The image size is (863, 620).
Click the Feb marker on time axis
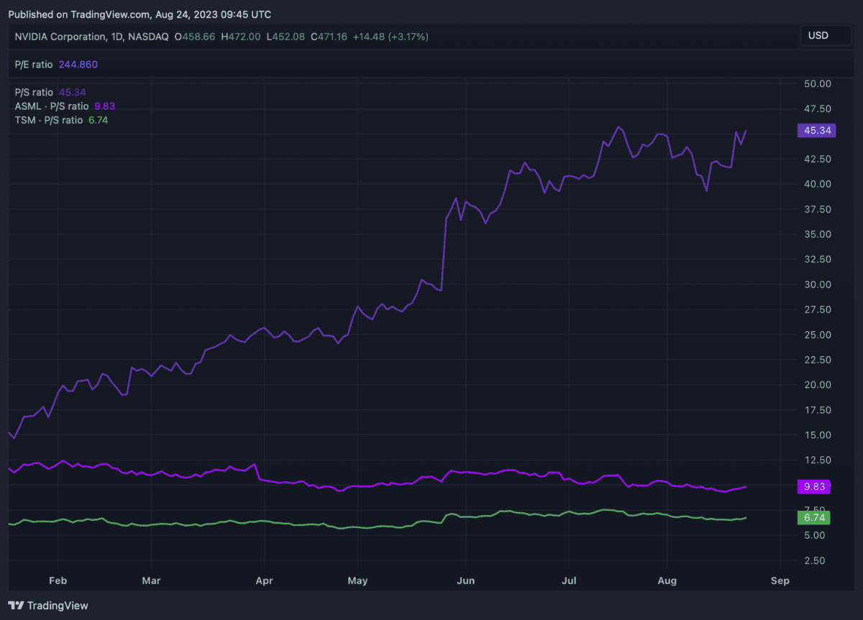(x=58, y=580)
